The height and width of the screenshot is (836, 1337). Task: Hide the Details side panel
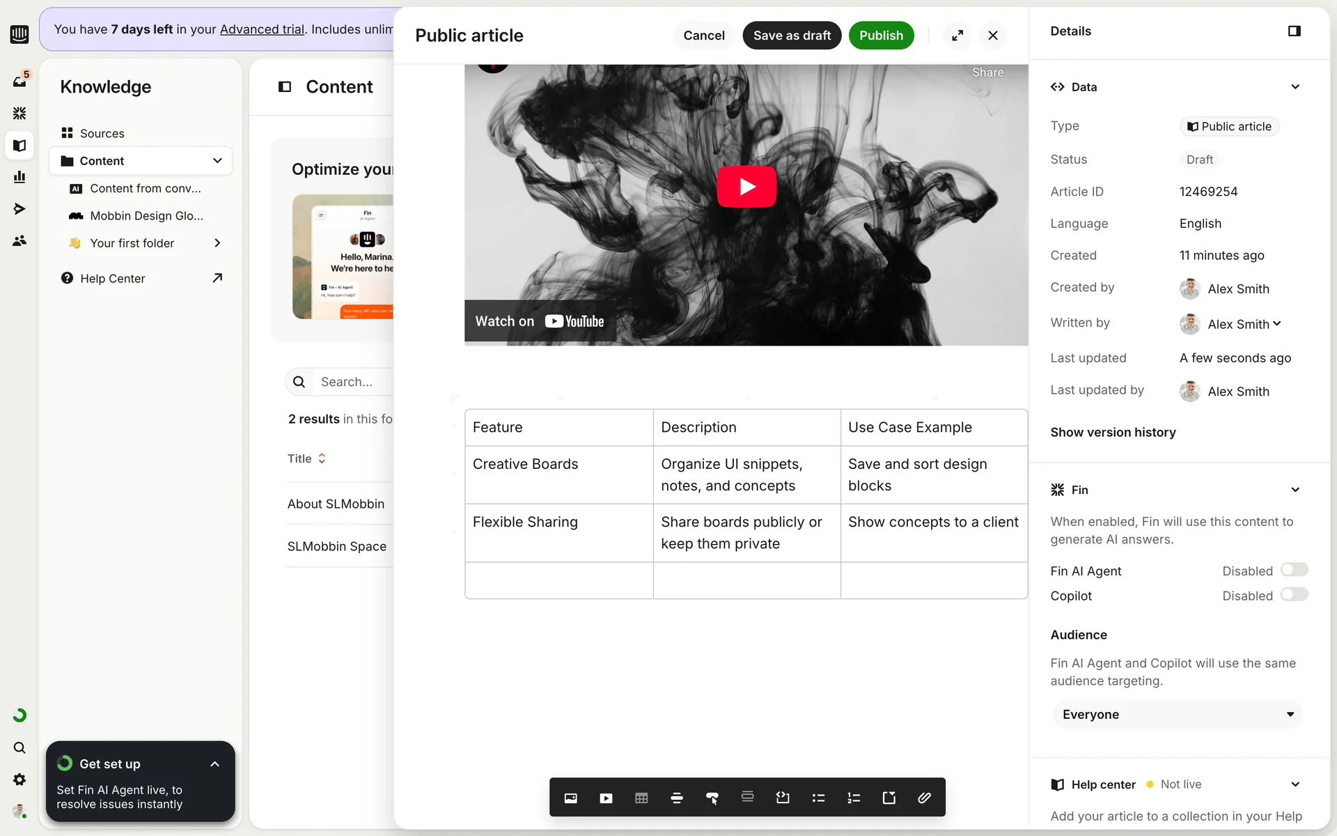(x=1294, y=31)
